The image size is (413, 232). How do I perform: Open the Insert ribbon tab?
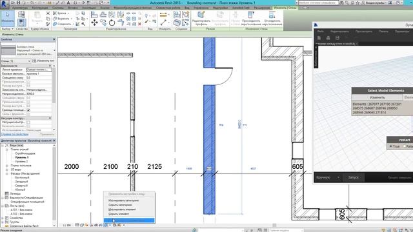(x=73, y=8)
